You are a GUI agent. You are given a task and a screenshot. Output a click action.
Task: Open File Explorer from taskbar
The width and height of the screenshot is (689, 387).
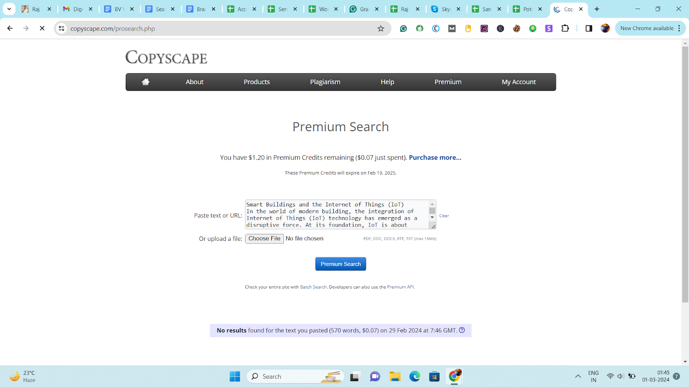point(395,377)
